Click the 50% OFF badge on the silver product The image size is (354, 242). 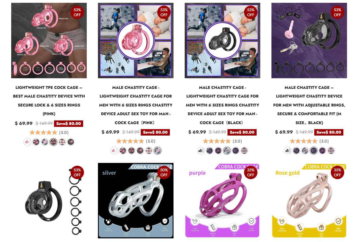pos(164,172)
